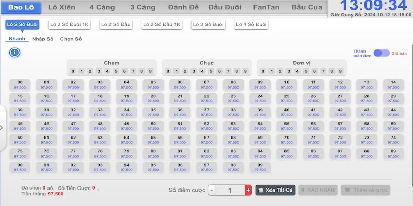This screenshot has height=206, width=413.
Task: Pick number 99 in the grid
Action: point(260,167)
